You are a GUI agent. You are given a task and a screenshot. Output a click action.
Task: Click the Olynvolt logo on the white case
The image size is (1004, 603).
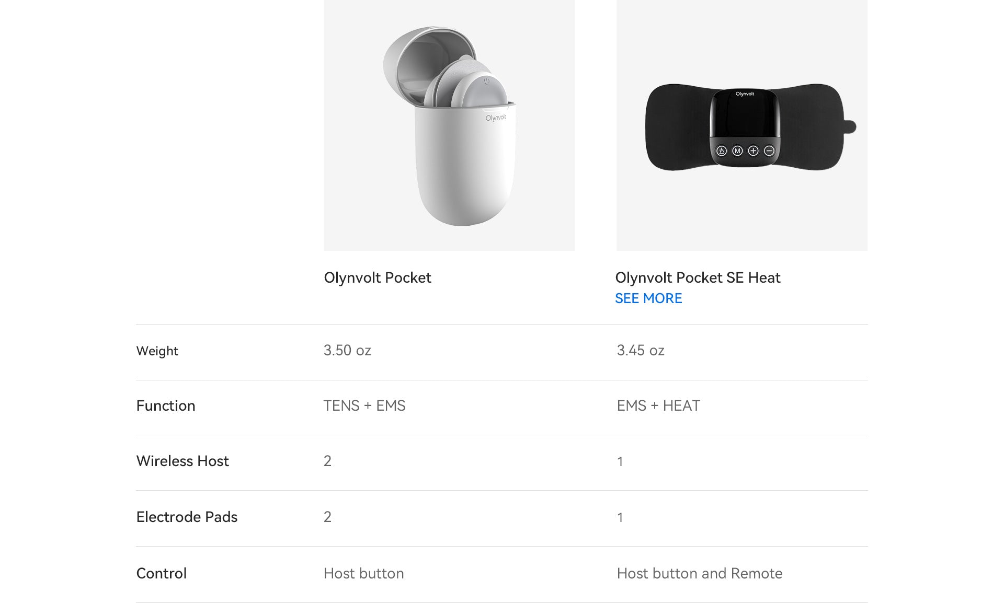pyautogui.click(x=496, y=118)
